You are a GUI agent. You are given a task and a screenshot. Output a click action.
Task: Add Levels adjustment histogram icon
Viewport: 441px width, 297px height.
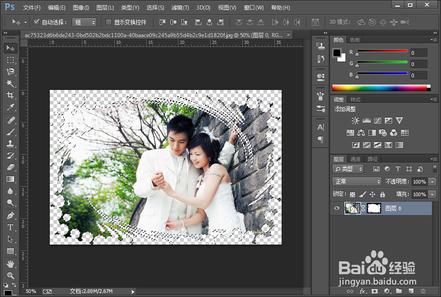pos(366,121)
